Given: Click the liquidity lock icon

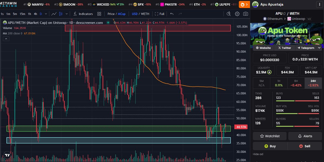Looking at the screenshot, I should tap(269, 72).
